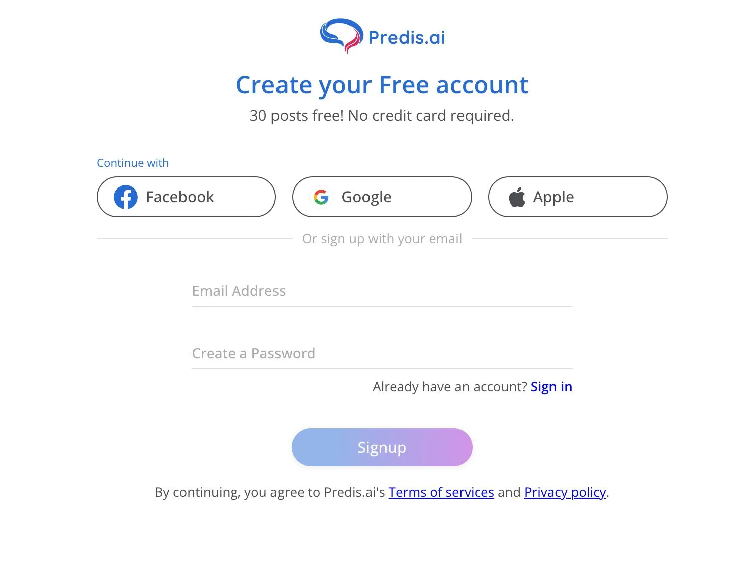Click the '30 posts free!' subheading text

click(297, 116)
